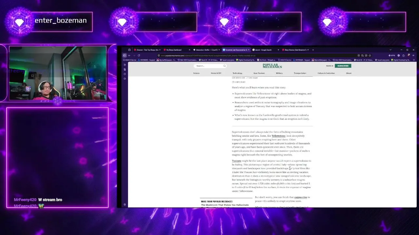Viewport: 419px width, 235px height.
Task: Open the extensions puzzle icon
Action: click(x=403, y=55)
